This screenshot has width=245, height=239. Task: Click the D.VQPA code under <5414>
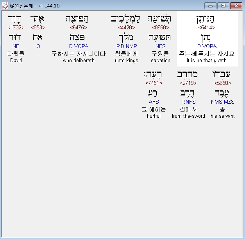[x=207, y=46]
